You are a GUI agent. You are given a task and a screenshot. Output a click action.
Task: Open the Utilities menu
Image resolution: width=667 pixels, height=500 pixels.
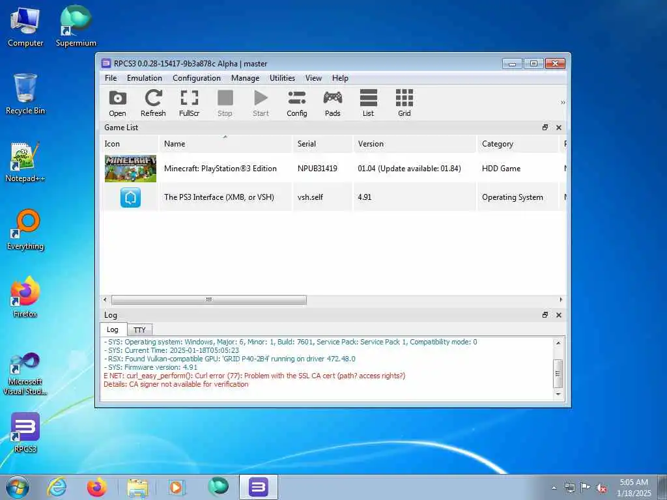click(282, 78)
